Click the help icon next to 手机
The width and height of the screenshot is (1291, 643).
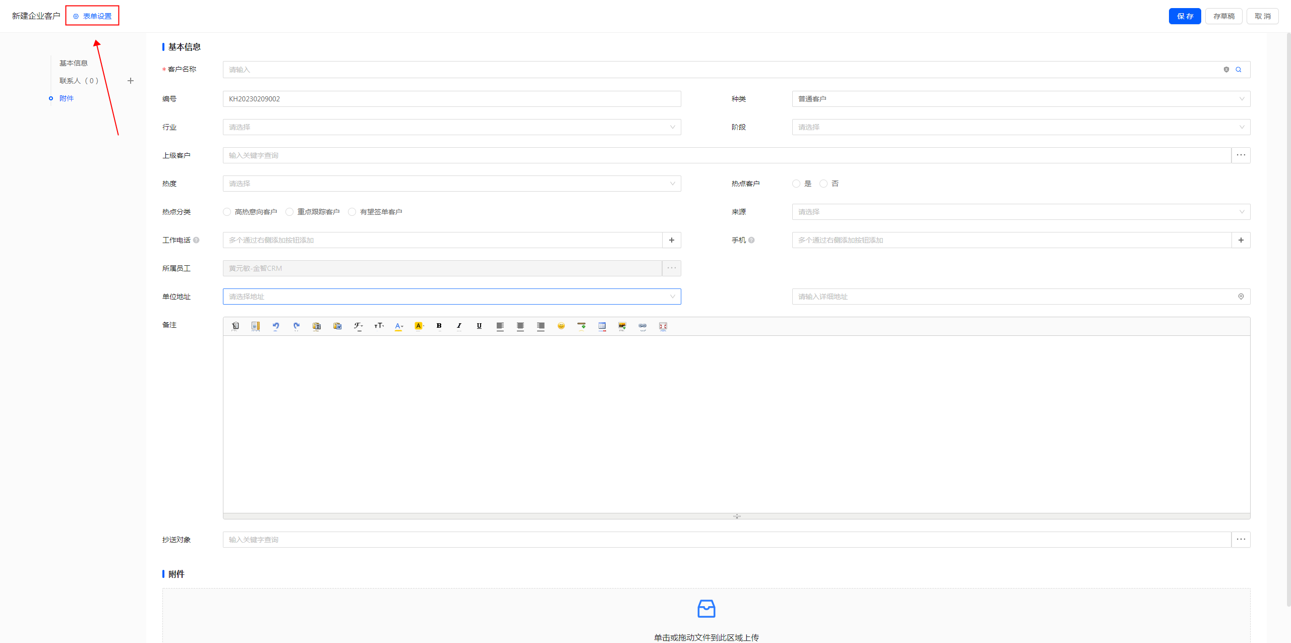click(751, 240)
